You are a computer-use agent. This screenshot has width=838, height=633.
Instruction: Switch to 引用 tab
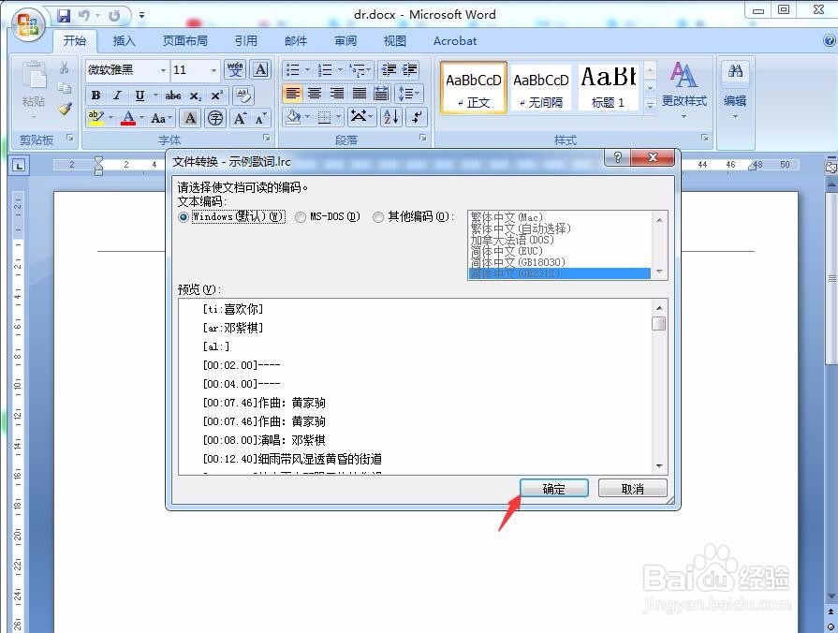[x=246, y=40]
